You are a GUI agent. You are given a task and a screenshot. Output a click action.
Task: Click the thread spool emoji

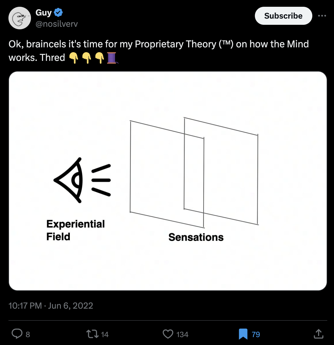coord(112,58)
